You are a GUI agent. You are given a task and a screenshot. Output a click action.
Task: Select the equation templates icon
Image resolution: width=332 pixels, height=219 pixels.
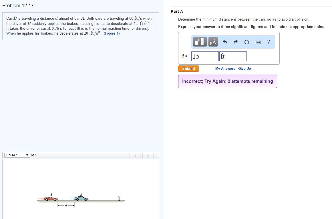(x=200, y=42)
